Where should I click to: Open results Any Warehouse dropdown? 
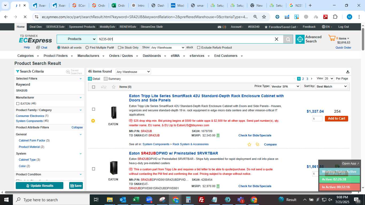tap(133, 72)
